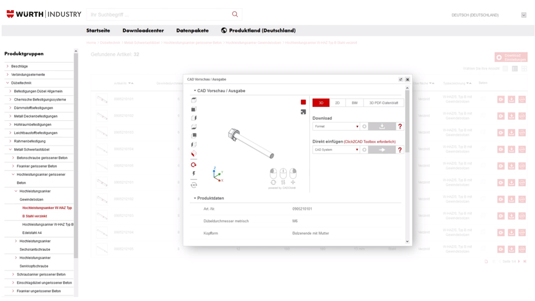This screenshot has height=301, width=535.
Task: Click download icon for article 0905210102
Action: pyautogui.click(x=512, y=116)
